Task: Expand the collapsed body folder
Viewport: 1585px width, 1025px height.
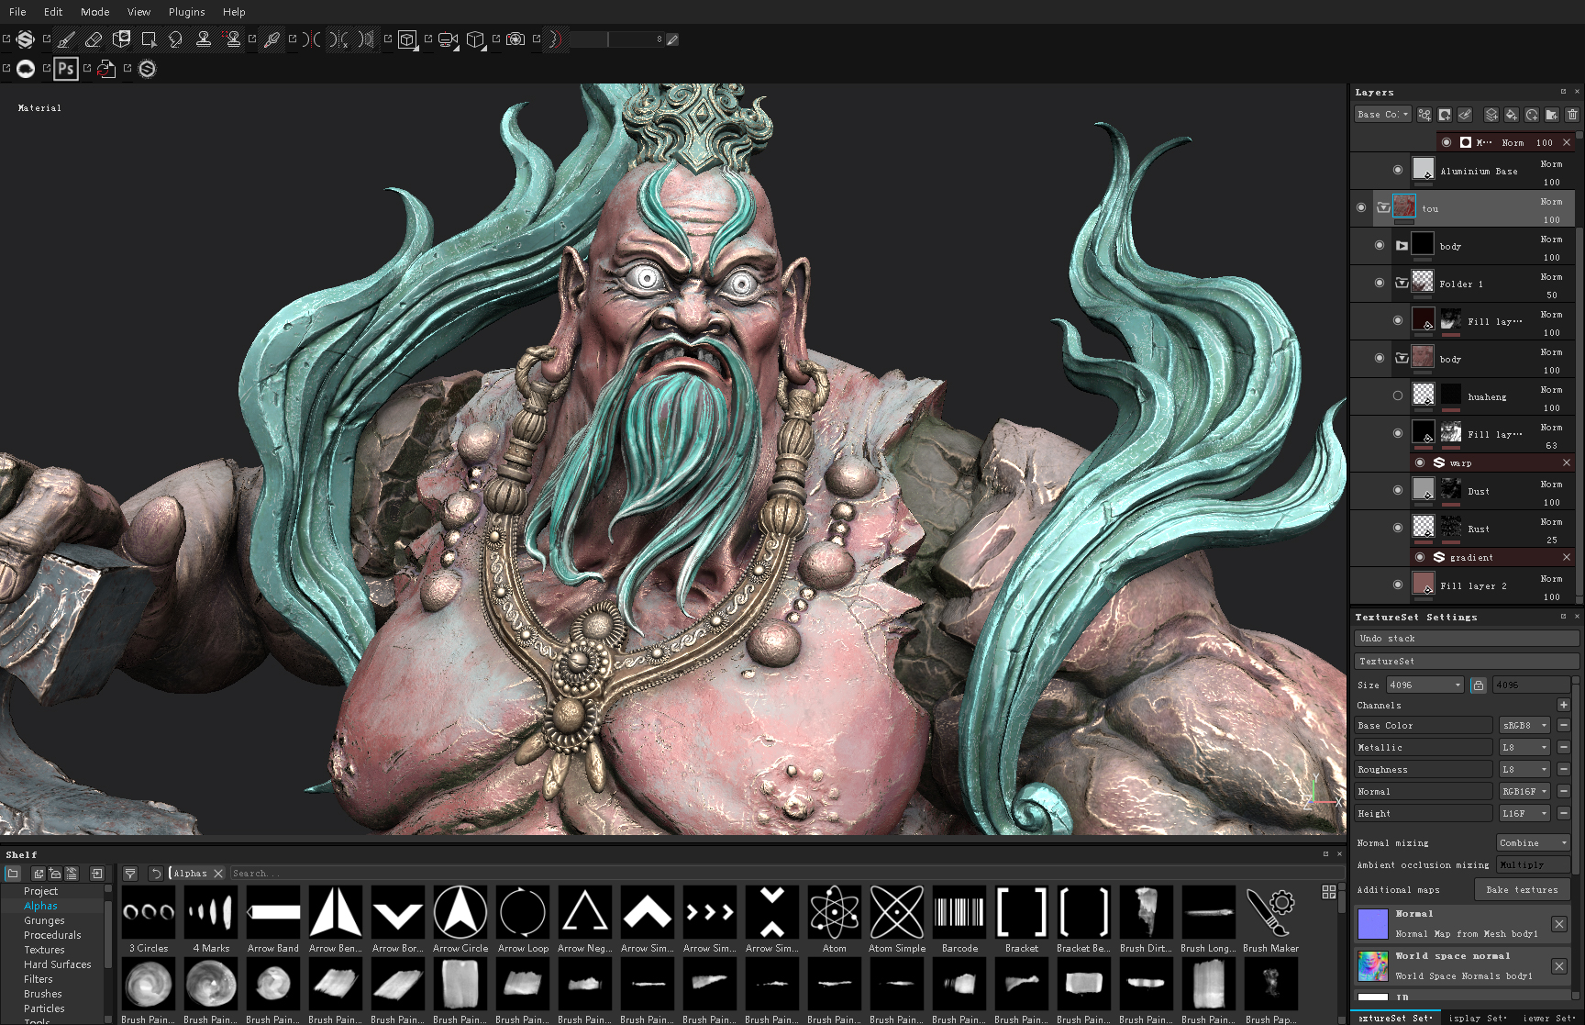Action: click(1402, 245)
